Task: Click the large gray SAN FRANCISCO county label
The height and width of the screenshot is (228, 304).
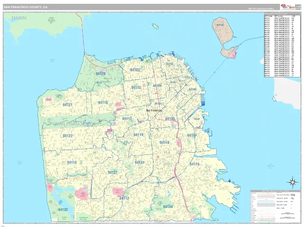Action: pyautogui.click(x=75, y=123)
